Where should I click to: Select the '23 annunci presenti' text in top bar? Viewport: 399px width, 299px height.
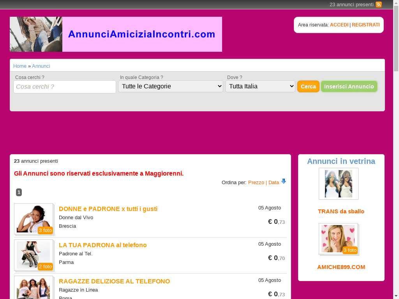351,5
